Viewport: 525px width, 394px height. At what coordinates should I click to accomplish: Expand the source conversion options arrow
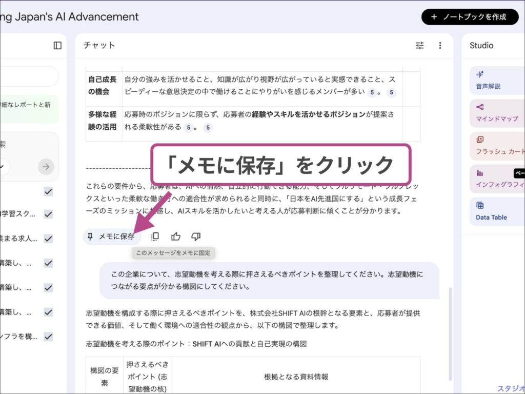[x=45, y=166]
